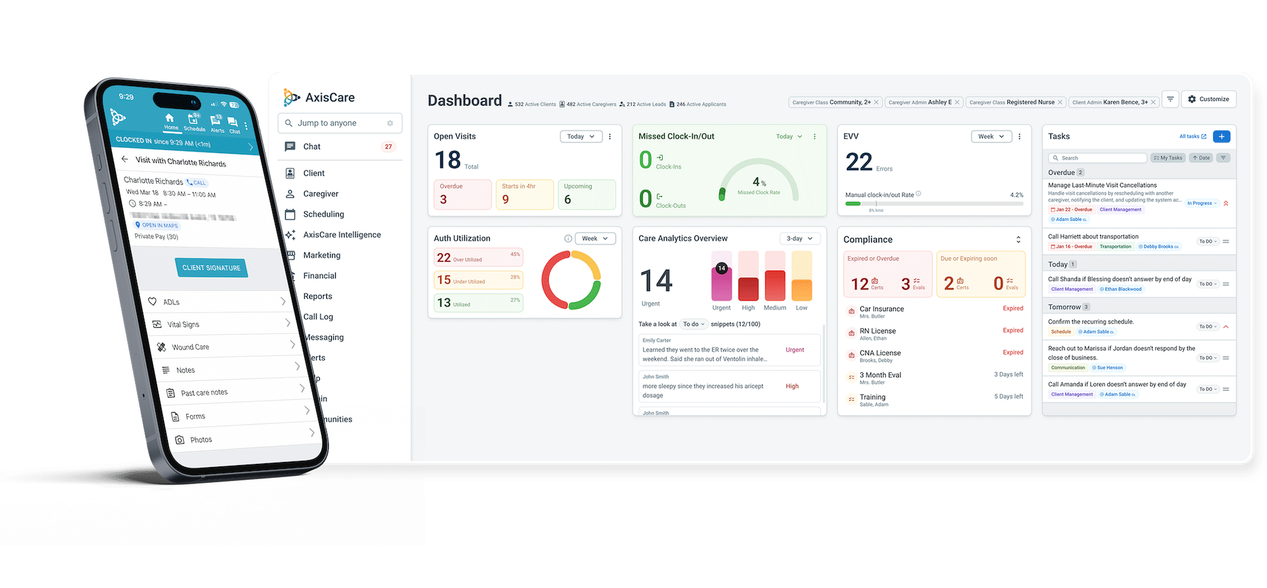Tap back arrow beside Visit with Charlotte Richards

click(125, 159)
